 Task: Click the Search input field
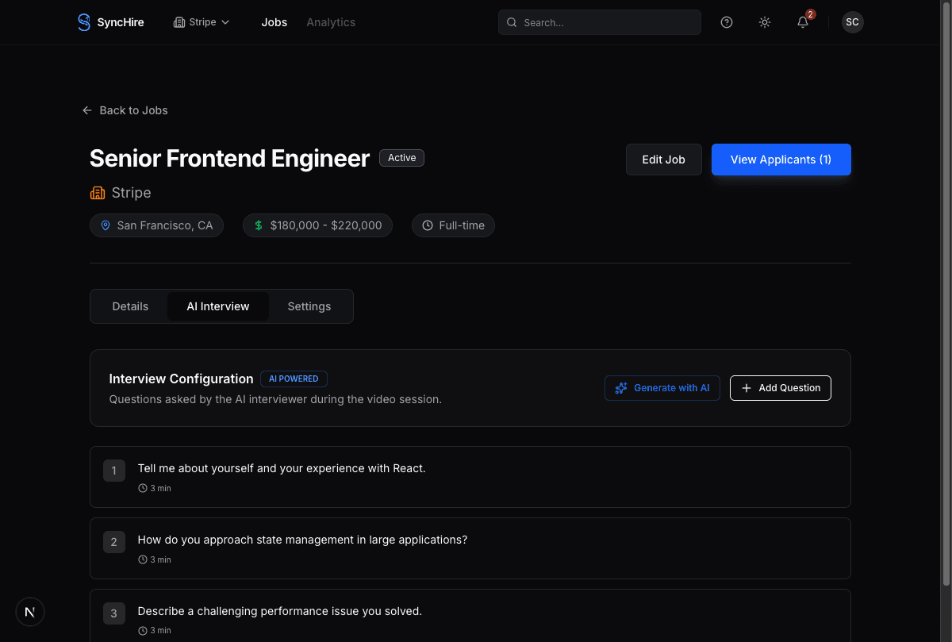coord(599,22)
